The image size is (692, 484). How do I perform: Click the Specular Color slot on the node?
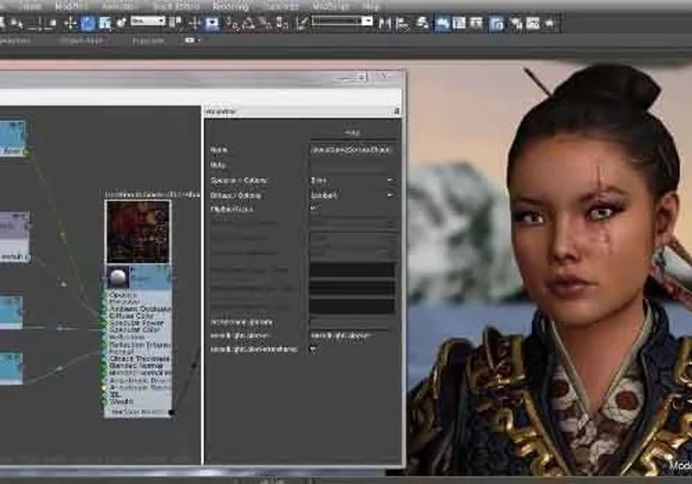coord(134,330)
